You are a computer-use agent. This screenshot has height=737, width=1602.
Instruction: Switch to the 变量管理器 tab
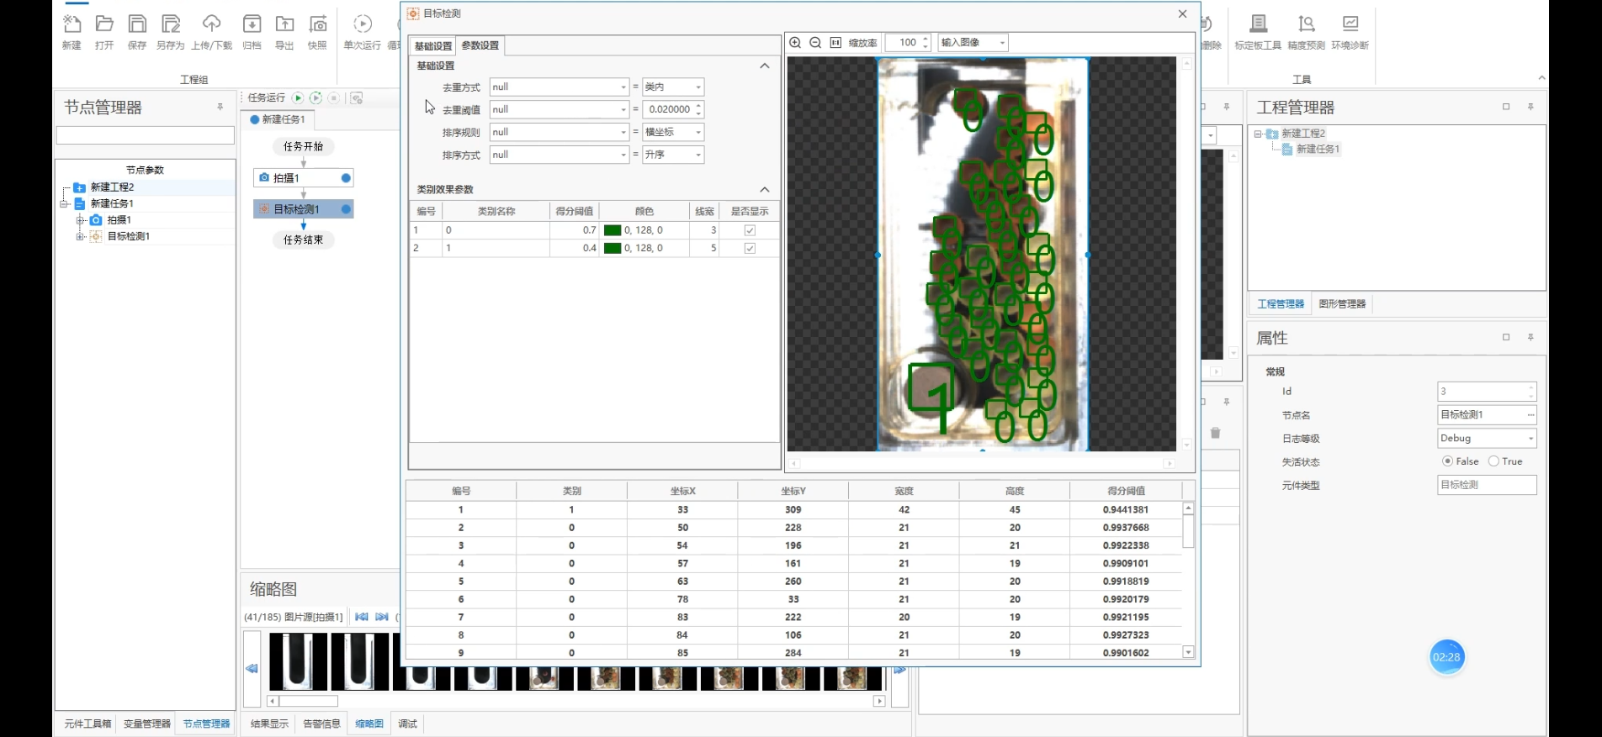pyautogui.click(x=147, y=724)
